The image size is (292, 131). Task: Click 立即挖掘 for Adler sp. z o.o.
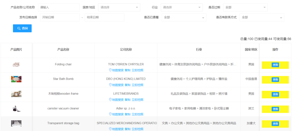pyautogui.click(x=137, y=114)
